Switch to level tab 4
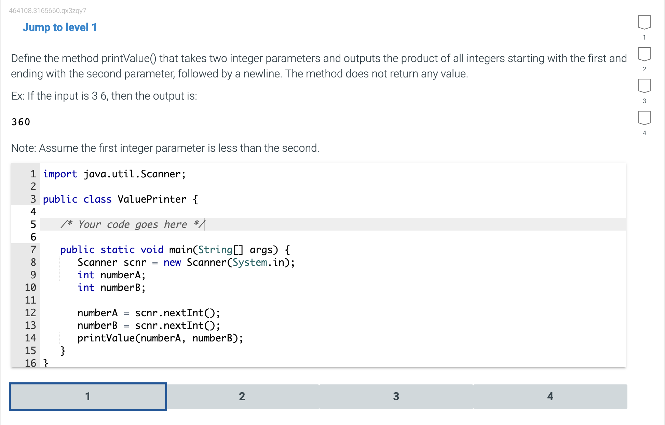Screen dimensions: 665x425 [x=550, y=396]
